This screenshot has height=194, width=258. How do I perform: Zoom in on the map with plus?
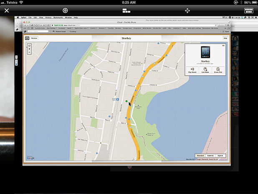click(29, 49)
